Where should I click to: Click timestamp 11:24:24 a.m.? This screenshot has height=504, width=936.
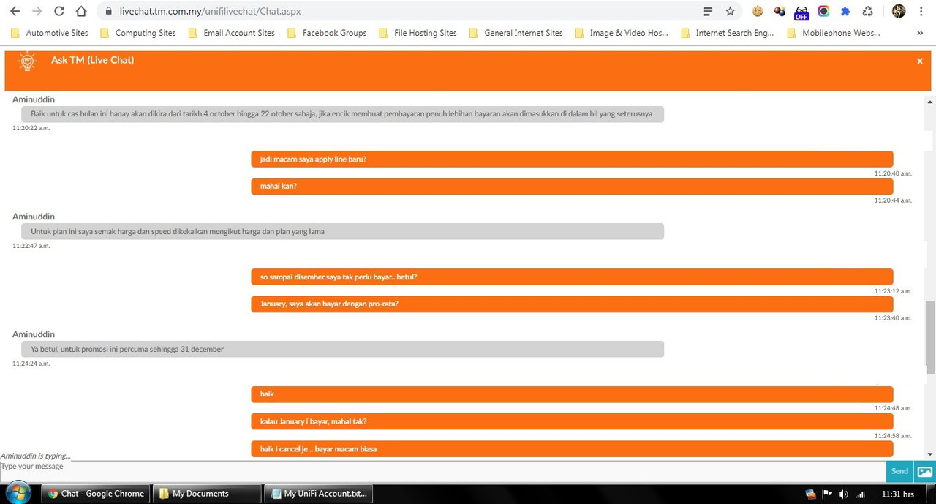coord(31,364)
